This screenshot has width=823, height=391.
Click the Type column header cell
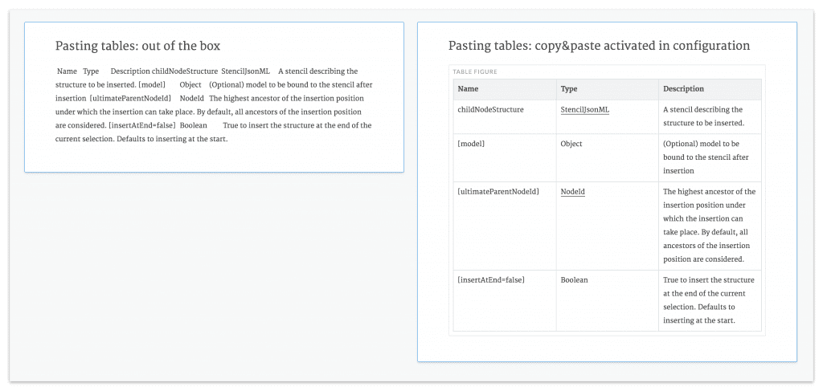(608, 89)
